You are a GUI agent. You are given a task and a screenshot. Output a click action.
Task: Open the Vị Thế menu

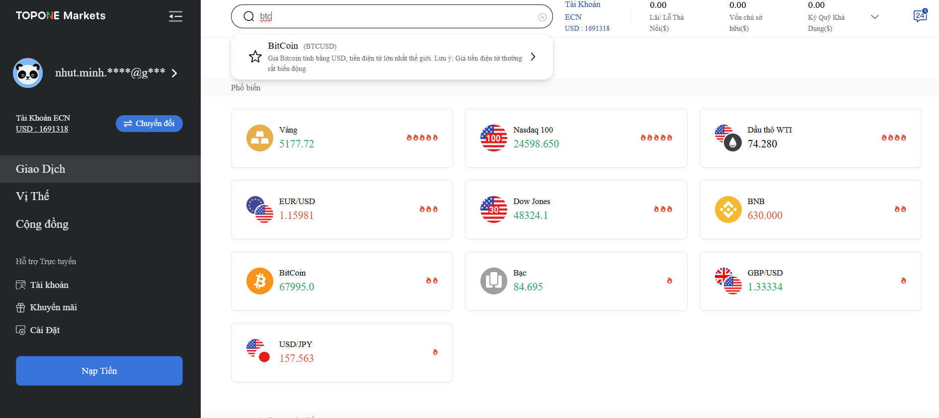point(33,196)
